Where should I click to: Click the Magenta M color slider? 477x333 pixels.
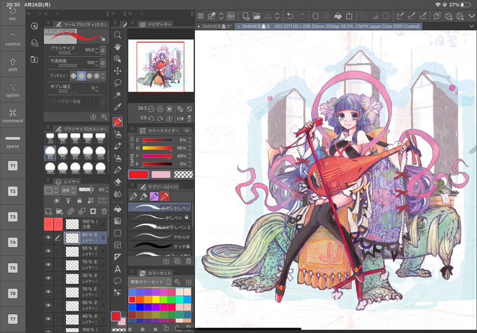157,148
